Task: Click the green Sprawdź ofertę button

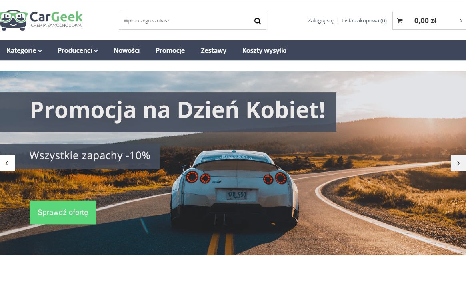Action: tap(63, 212)
